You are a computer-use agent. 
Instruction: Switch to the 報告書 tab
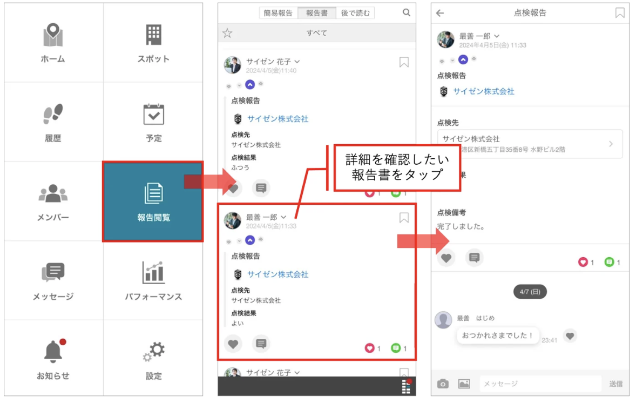(317, 13)
